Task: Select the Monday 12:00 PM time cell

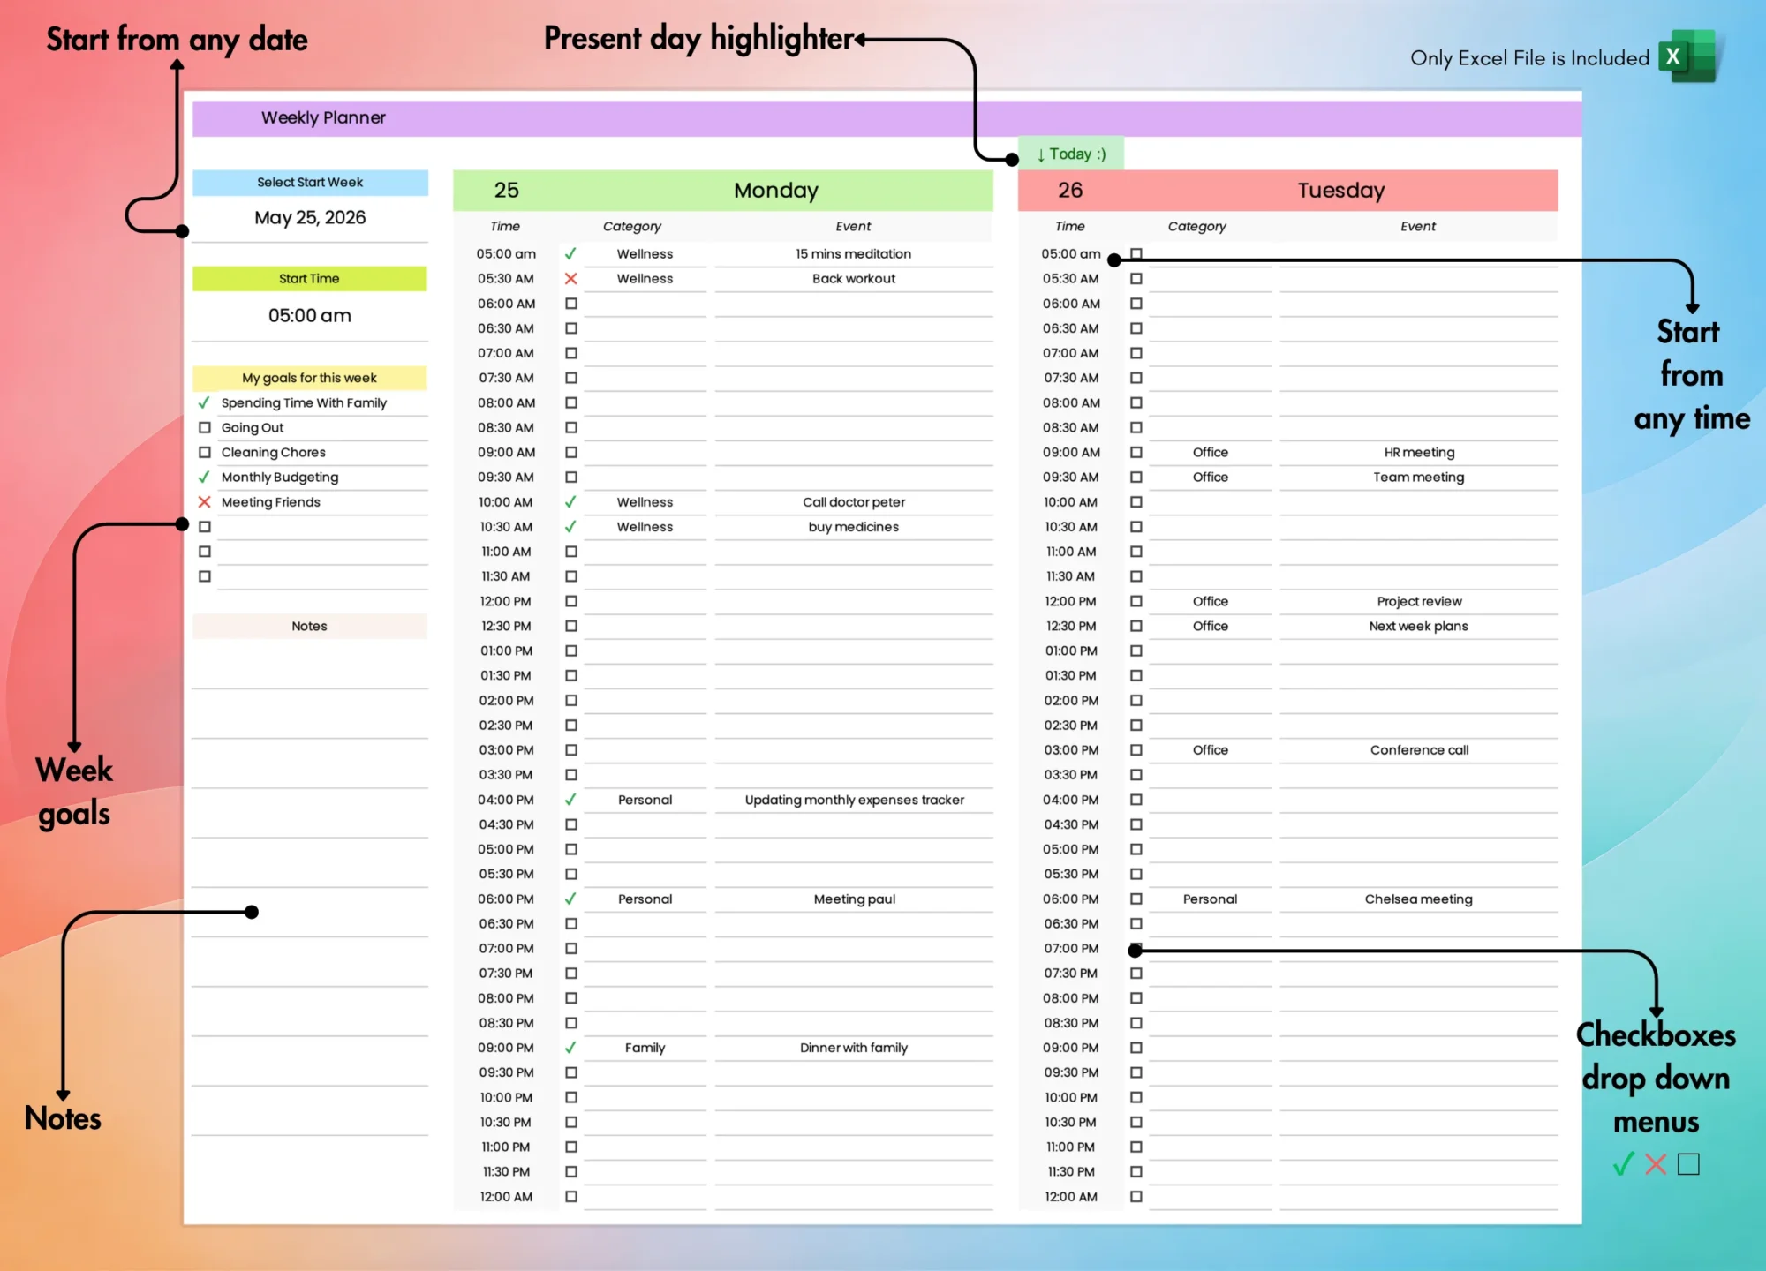Action: [x=506, y=602]
